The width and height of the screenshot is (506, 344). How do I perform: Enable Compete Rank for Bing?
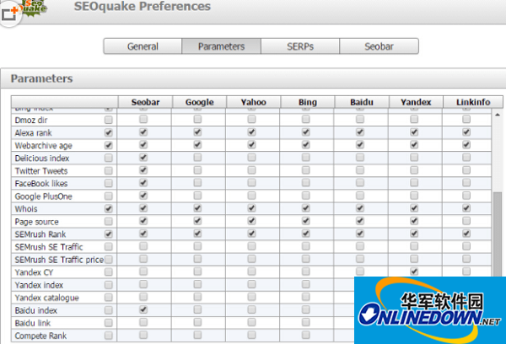tap(306, 335)
